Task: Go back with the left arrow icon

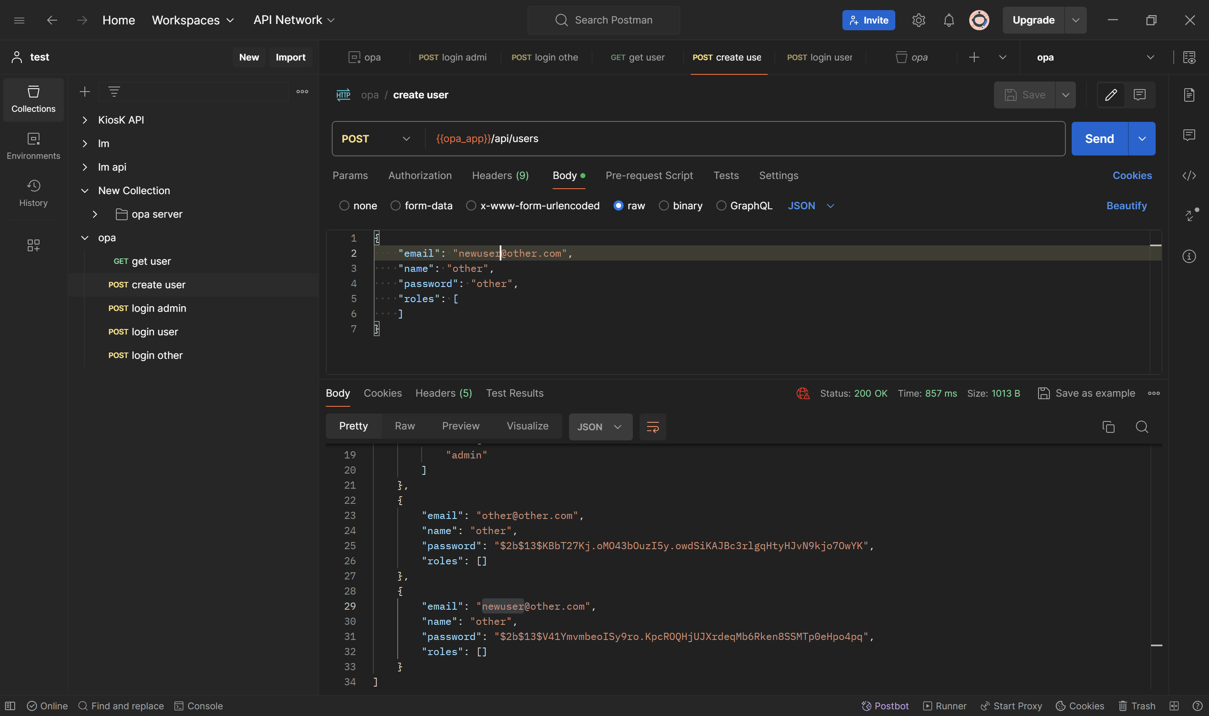Action: tap(52, 20)
